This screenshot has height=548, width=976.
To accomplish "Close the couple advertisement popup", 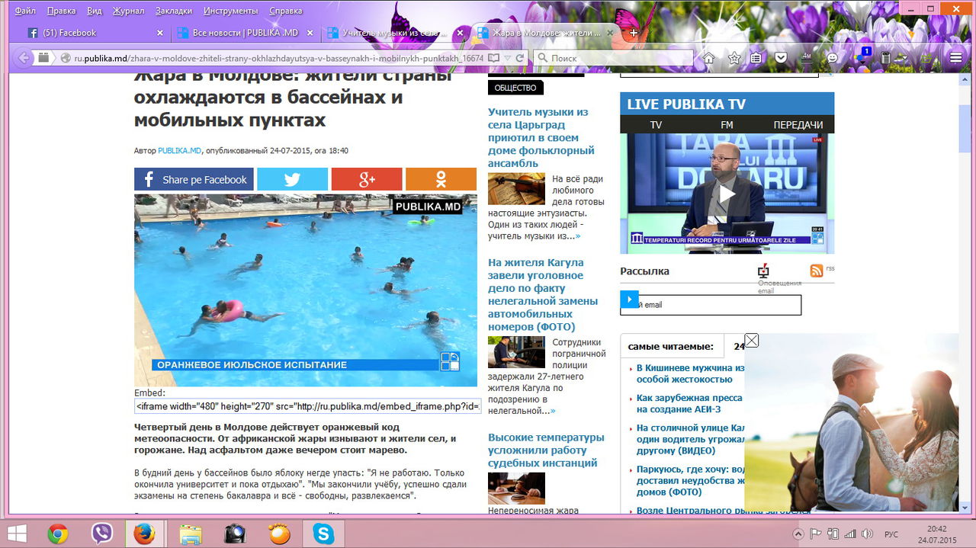I will click(751, 340).
